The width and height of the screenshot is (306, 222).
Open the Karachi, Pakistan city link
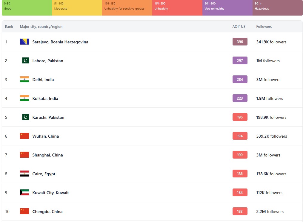pos(48,117)
